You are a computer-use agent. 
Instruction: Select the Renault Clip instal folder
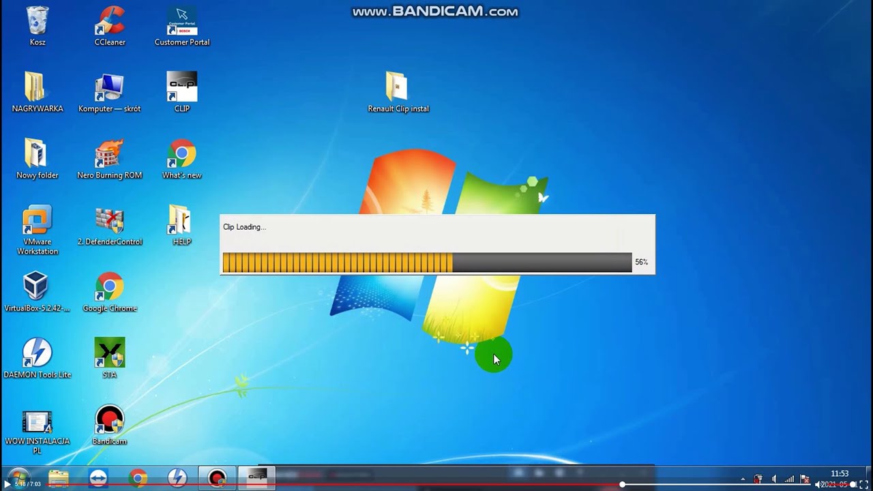pyautogui.click(x=398, y=92)
